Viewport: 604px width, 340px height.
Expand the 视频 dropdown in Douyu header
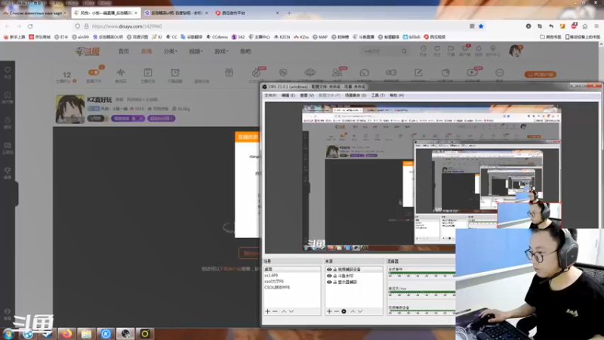coord(196,51)
